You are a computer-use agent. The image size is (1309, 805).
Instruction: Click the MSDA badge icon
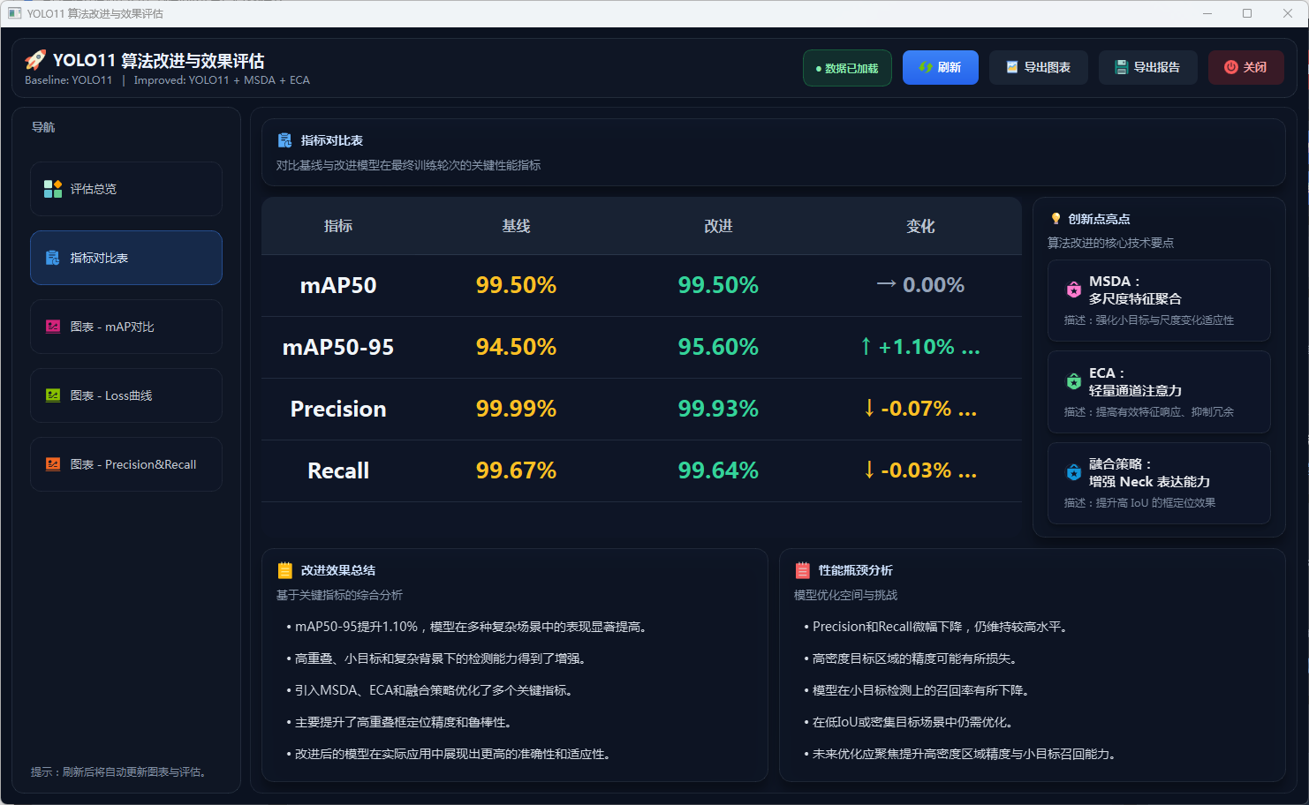(x=1074, y=290)
